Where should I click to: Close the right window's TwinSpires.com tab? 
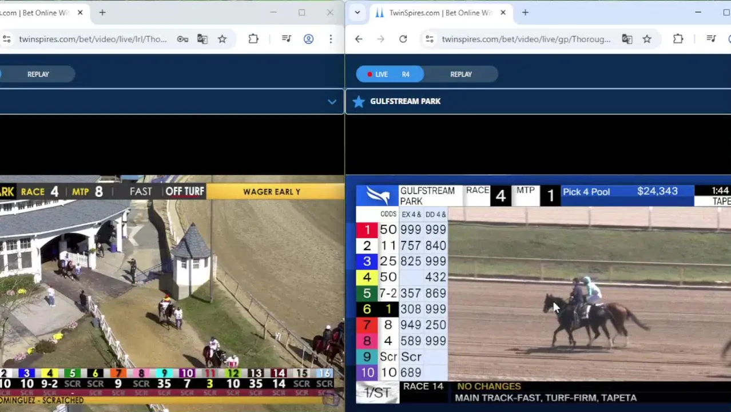tap(503, 13)
